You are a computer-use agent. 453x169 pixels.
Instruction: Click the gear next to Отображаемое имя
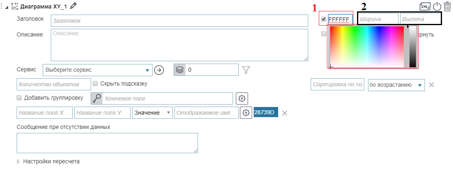pyautogui.click(x=246, y=113)
